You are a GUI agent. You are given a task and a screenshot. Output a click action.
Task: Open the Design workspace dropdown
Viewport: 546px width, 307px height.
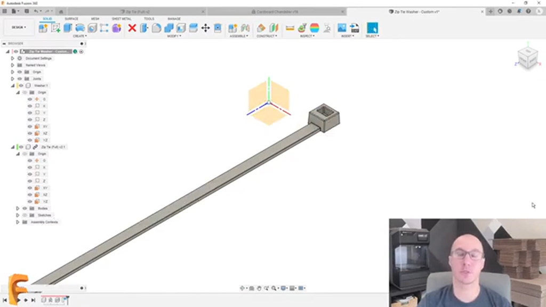click(x=19, y=27)
